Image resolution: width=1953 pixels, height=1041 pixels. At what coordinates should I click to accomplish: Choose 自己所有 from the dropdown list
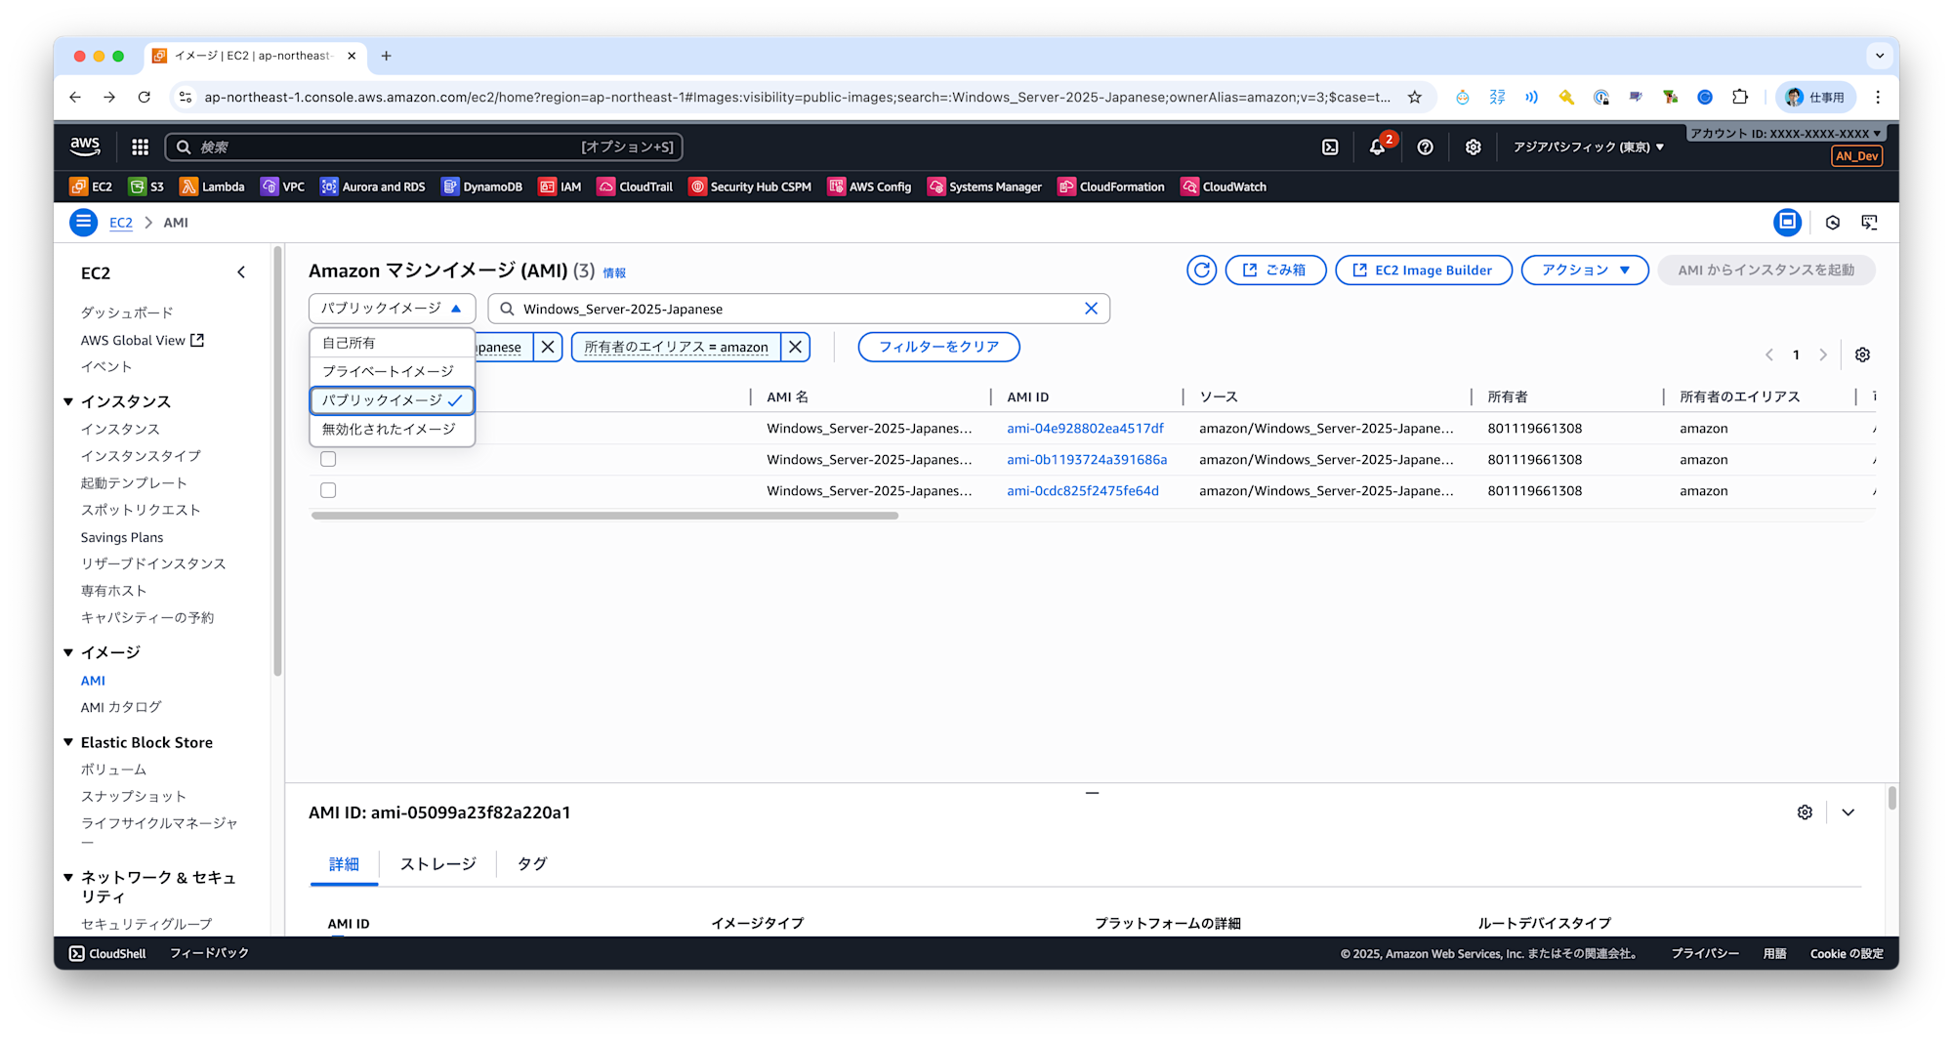393,343
